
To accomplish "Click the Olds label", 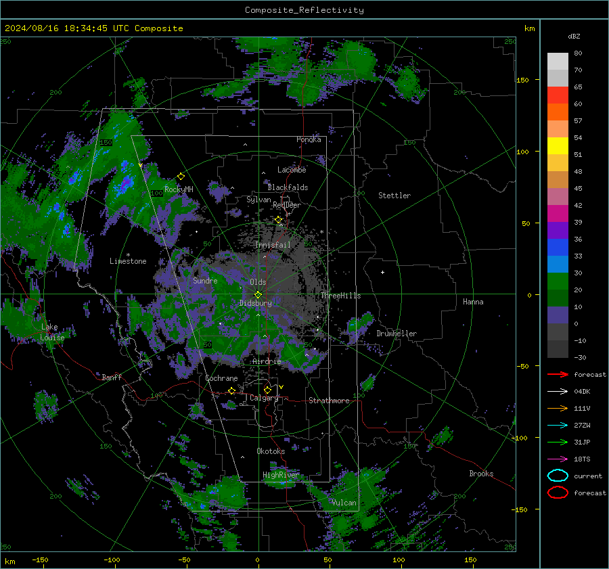I will 258,282.
